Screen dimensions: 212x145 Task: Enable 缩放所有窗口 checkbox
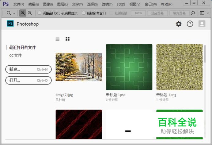[84, 13]
